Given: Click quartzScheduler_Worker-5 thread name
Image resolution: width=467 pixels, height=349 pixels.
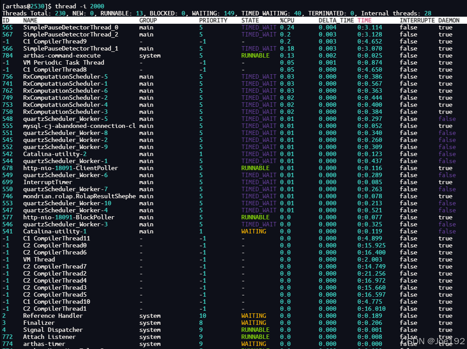Looking at the screenshot, I should [x=66, y=119].
